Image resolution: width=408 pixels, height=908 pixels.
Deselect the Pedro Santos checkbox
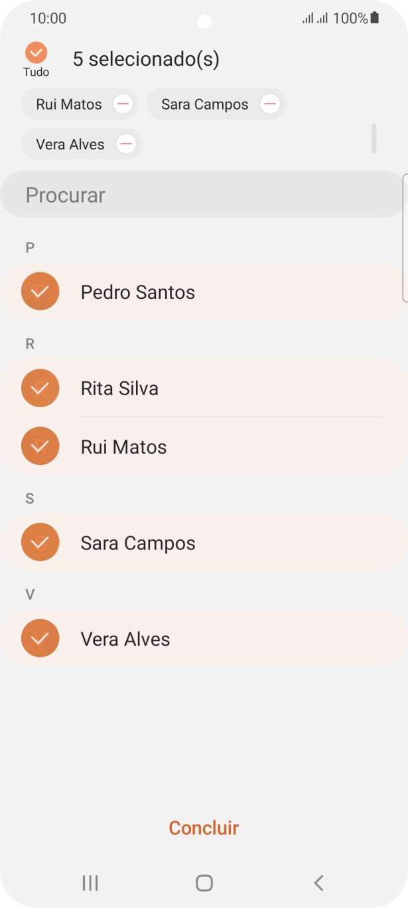(40, 291)
